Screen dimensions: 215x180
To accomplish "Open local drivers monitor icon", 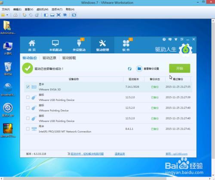I will (55, 43).
